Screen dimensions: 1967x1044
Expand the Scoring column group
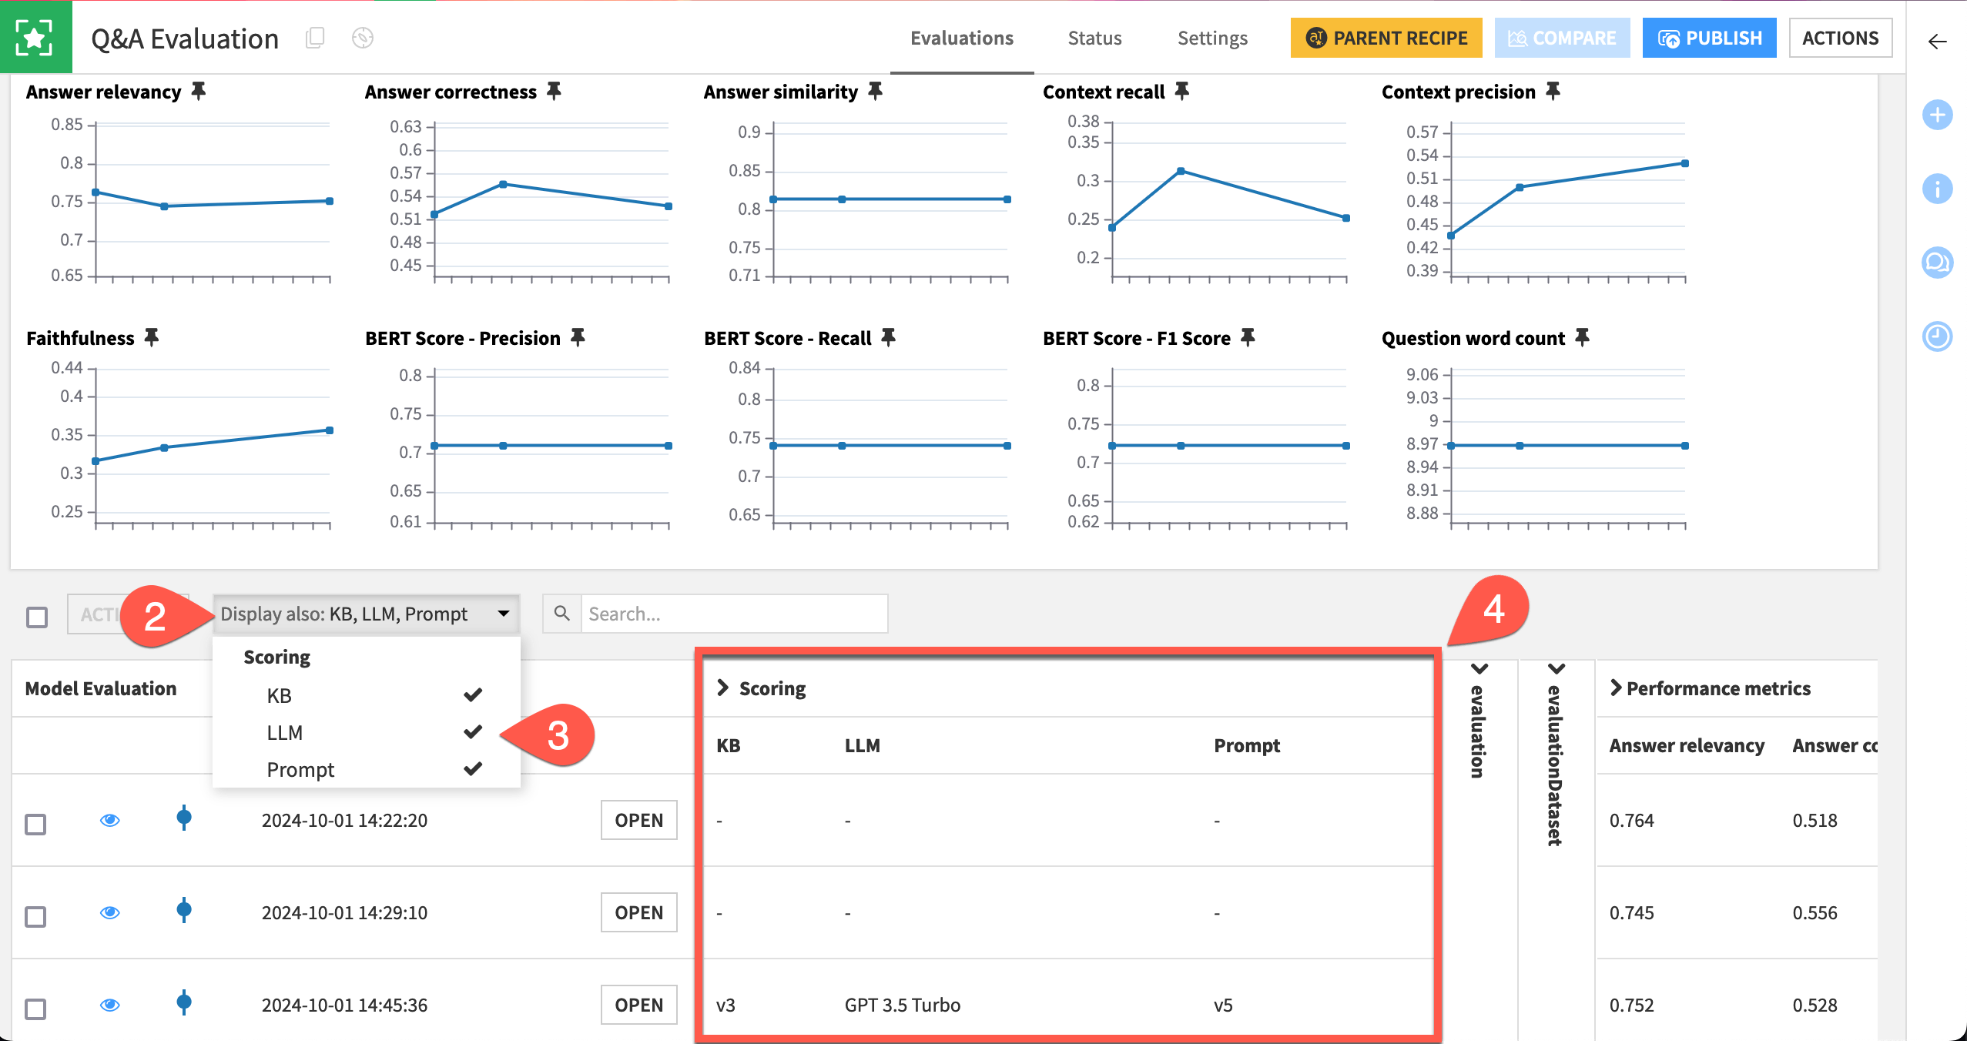tap(722, 688)
